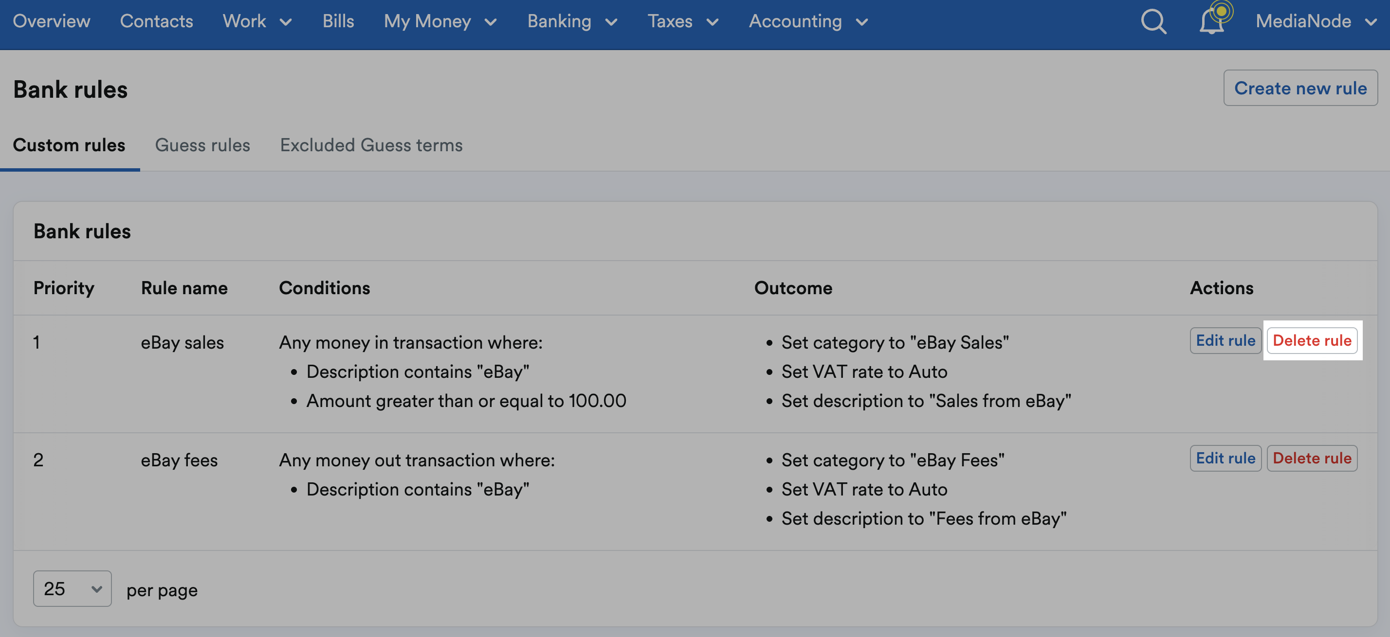This screenshot has width=1390, height=637.
Task: Click 'Any money in transaction where:' text
Action: [x=411, y=342]
